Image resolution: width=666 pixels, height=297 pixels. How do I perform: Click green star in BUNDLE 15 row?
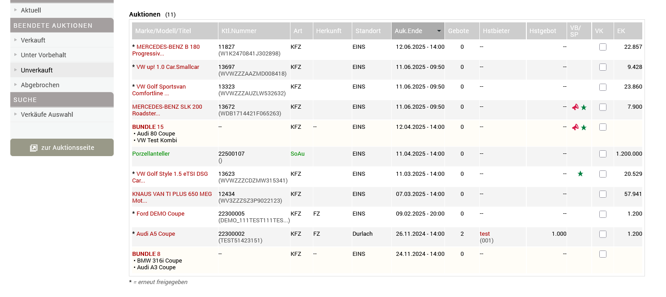point(584,127)
